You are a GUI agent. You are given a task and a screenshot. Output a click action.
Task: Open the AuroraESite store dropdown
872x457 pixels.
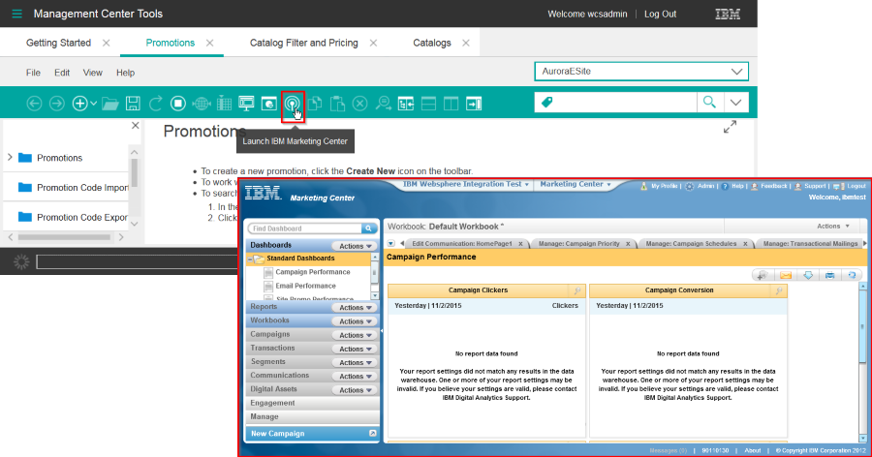click(x=641, y=71)
